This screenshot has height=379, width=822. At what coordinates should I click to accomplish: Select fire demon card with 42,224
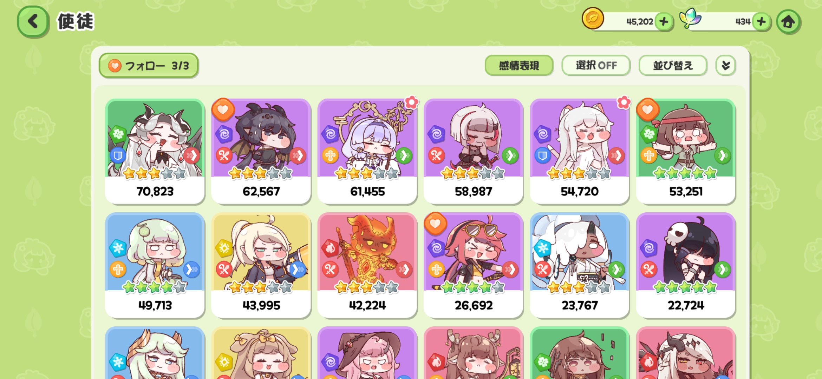click(367, 265)
